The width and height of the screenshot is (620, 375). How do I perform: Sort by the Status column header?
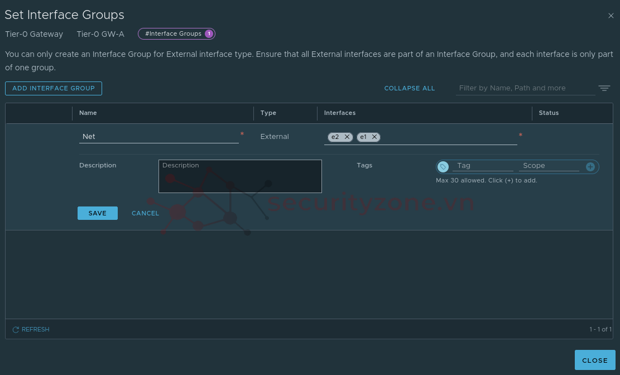549,113
